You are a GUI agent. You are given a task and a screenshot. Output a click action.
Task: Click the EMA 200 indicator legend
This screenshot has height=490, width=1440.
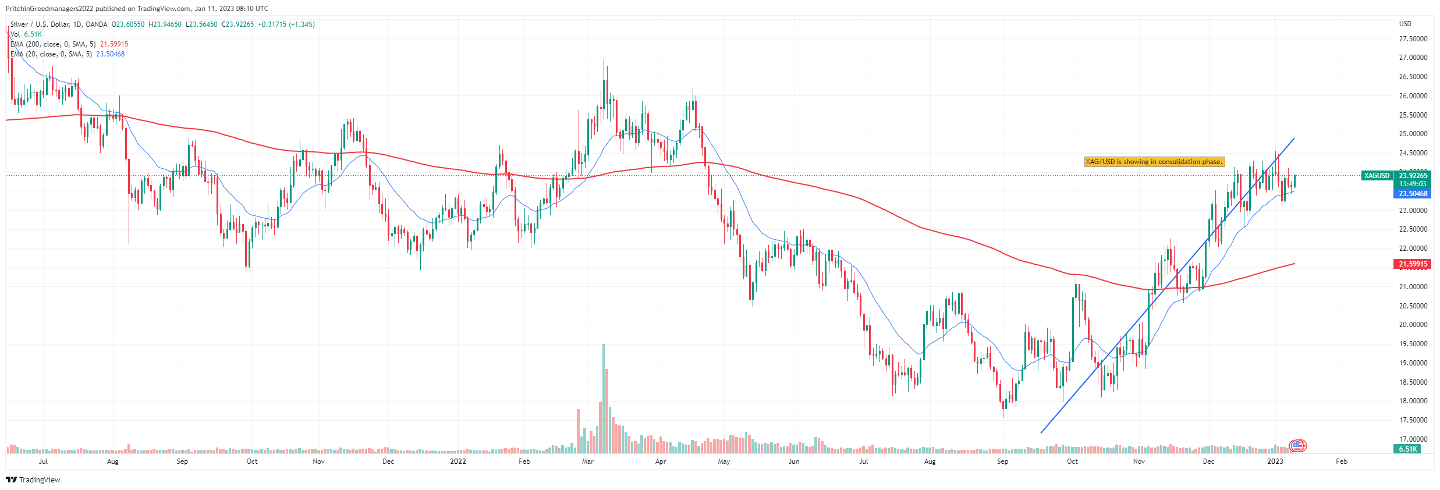pyautogui.click(x=69, y=44)
